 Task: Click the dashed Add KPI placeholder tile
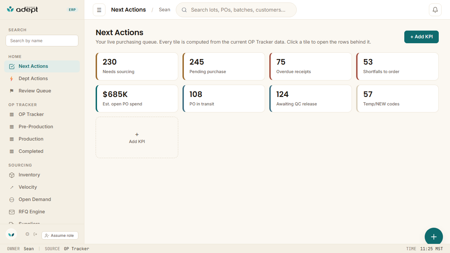137,137
